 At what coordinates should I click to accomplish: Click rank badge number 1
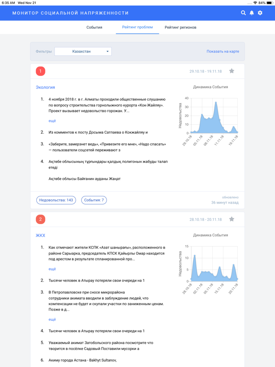tap(41, 71)
